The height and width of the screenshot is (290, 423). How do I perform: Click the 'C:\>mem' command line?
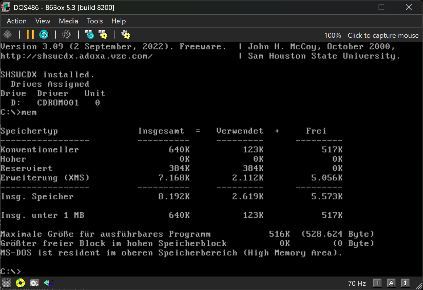coord(18,112)
